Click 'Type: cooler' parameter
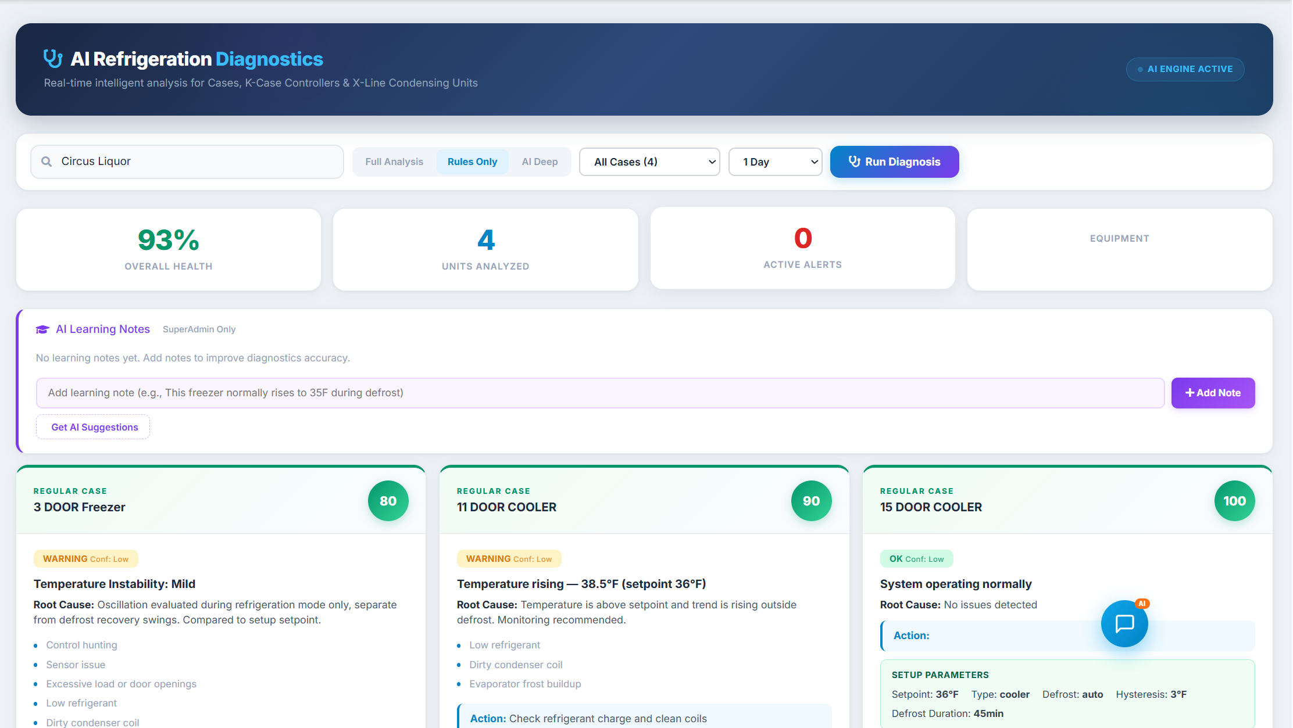 pos(1000,694)
